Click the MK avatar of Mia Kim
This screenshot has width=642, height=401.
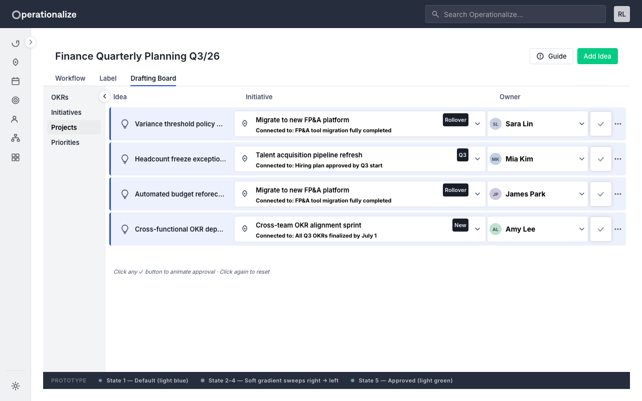click(496, 159)
